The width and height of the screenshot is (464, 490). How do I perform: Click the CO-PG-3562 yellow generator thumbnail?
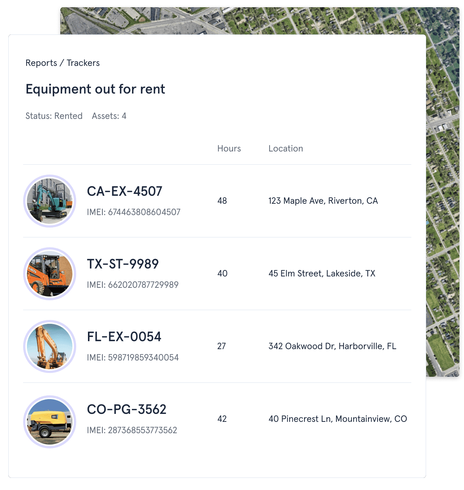click(50, 422)
